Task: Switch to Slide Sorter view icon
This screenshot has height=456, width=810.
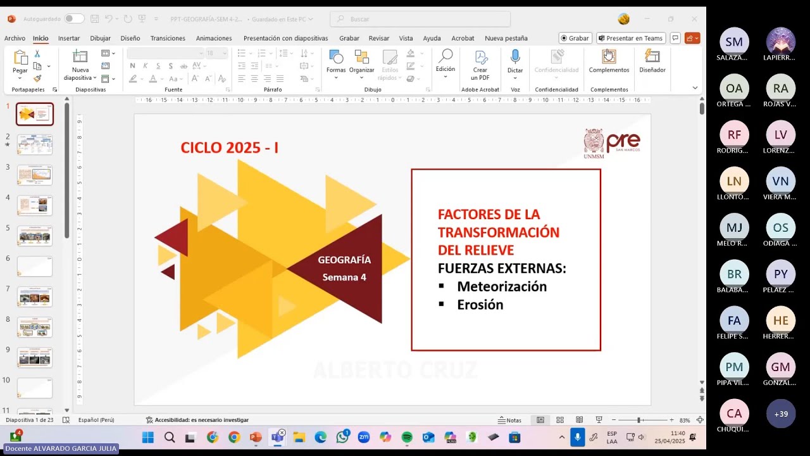Action: 560,420
